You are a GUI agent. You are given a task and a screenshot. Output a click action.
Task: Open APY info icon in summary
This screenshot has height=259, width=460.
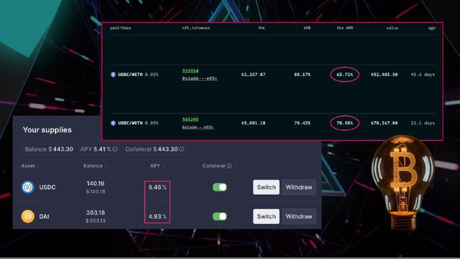[x=115, y=149]
